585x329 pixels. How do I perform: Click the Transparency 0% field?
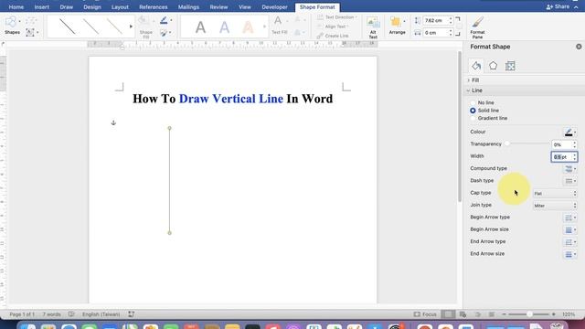click(x=561, y=144)
